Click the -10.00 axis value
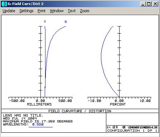This screenshot has height=137, width=160. click(x=94, y=101)
